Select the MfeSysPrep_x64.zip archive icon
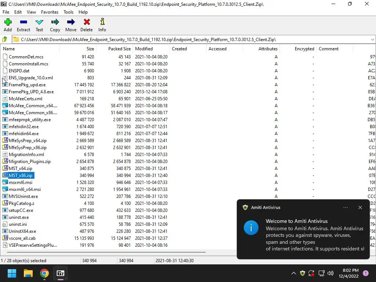The height and width of the screenshot is (282, 376). click(x=5, y=140)
